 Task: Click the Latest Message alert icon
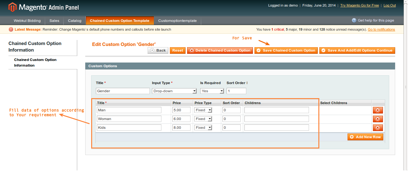[x=11, y=30]
